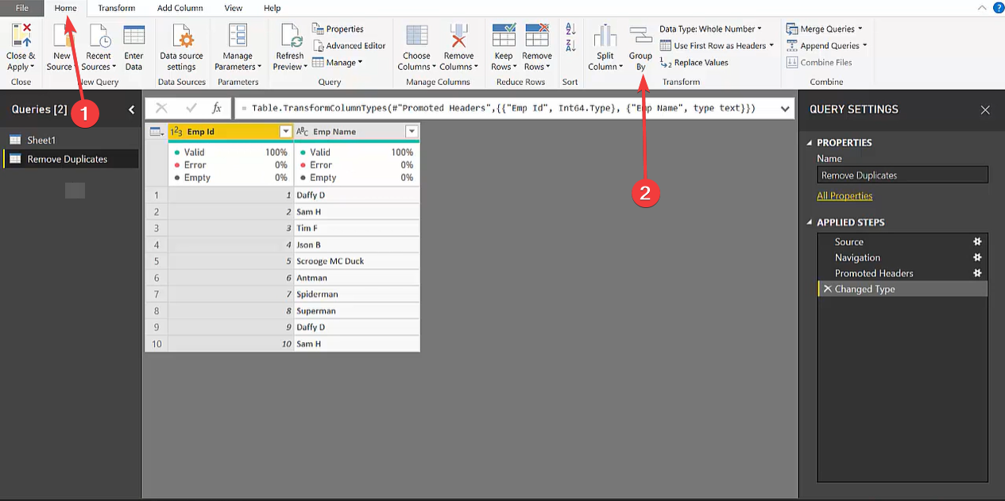Click the Split Column icon
1005x501 pixels.
[605, 36]
